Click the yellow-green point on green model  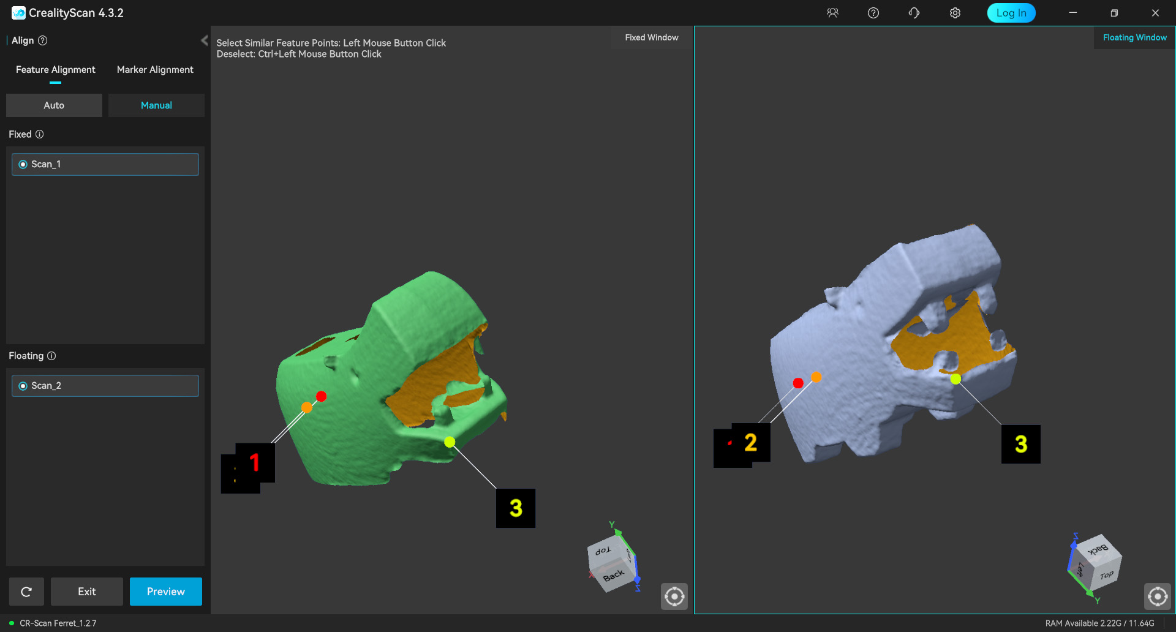[450, 442]
